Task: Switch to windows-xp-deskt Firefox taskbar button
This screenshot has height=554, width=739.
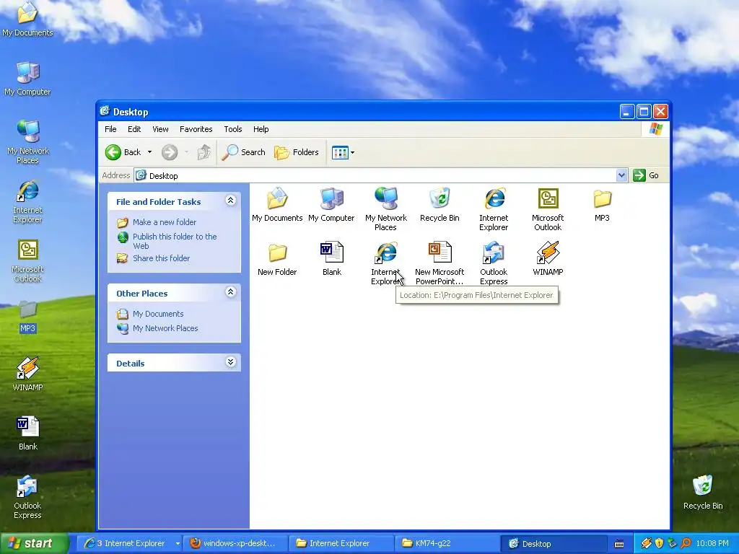Action: (x=235, y=543)
